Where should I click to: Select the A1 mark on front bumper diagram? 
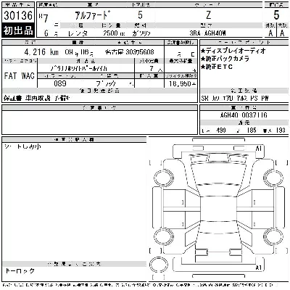[259, 148]
